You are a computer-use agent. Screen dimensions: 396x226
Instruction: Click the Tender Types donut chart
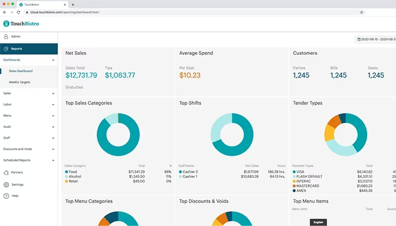pyautogui.click(x=346, y=134)
